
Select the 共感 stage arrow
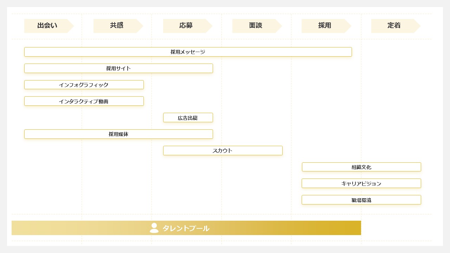116,26
